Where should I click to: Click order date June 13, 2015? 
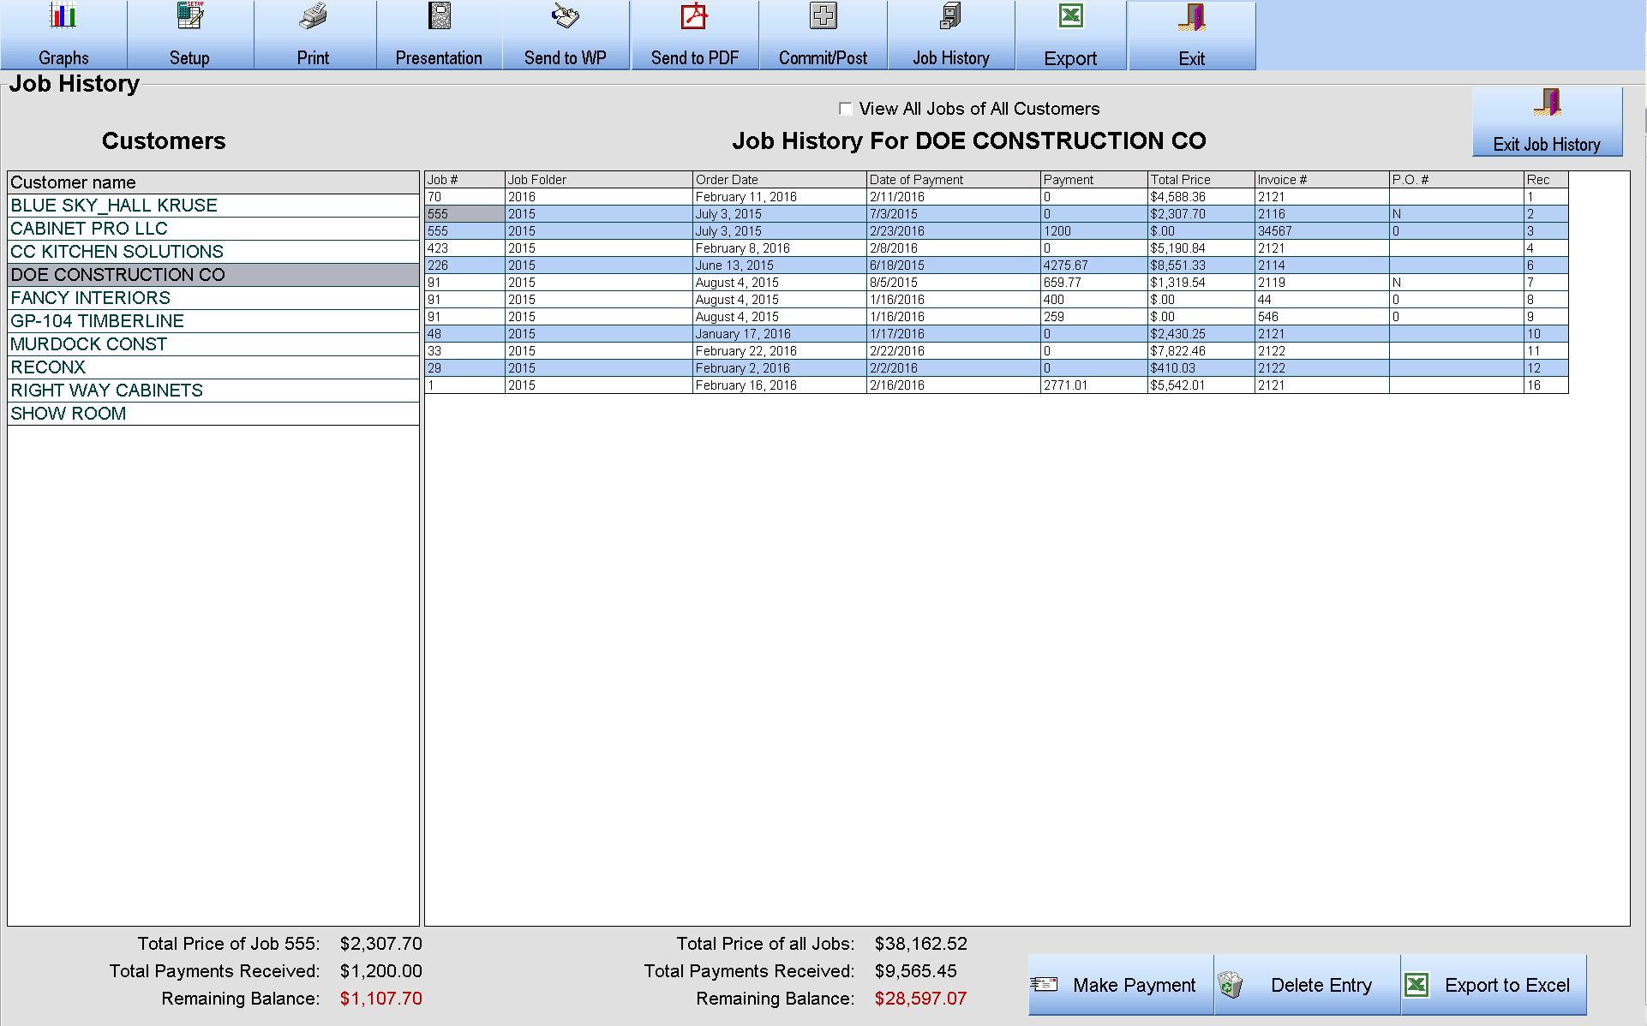(x=780, y=265)
